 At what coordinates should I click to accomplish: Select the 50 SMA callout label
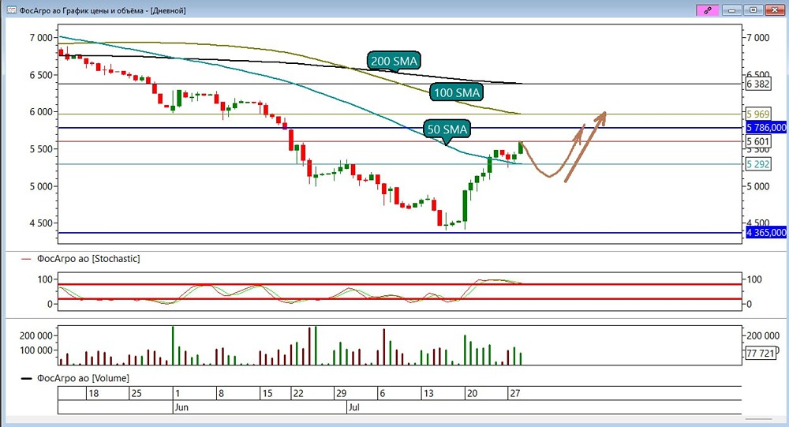tap(447, 129)
